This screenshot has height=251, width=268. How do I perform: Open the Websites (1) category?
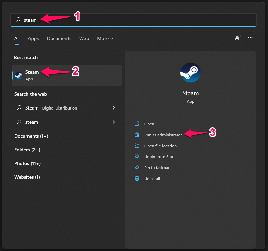[x=27, y=177]
